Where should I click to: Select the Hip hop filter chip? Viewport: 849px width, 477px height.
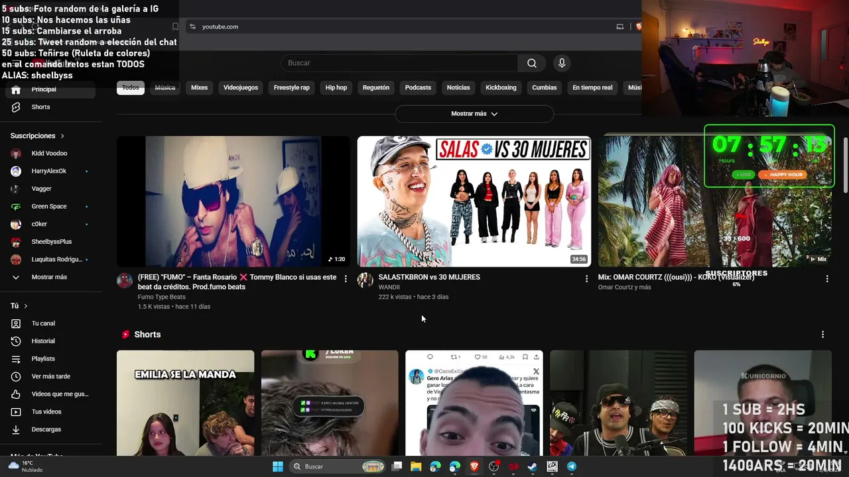pos(336,87)
